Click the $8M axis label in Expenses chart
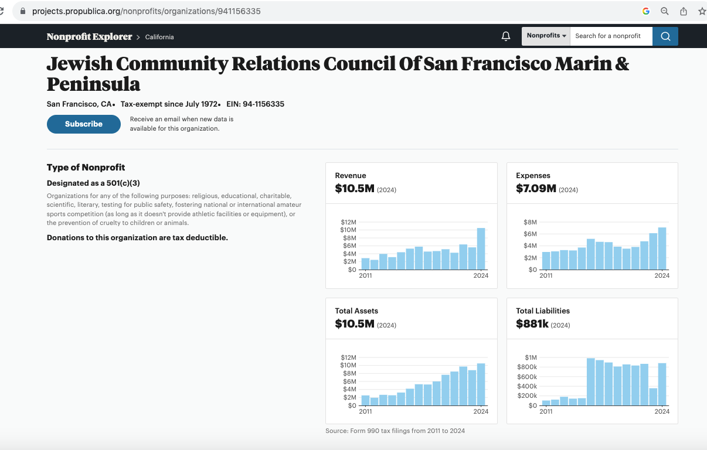This screenshot has height=450, width=707. [x=531, y=223]
